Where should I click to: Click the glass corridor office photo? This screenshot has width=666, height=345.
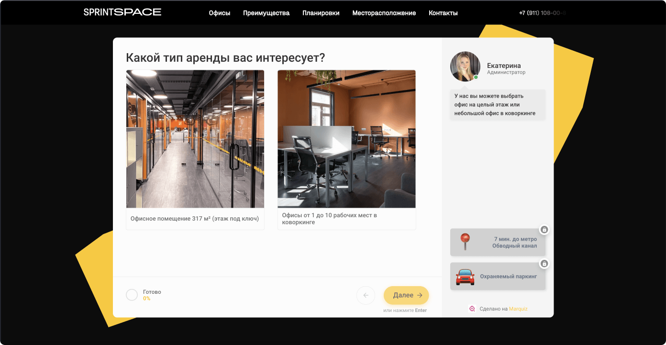[x=195, y=139]
